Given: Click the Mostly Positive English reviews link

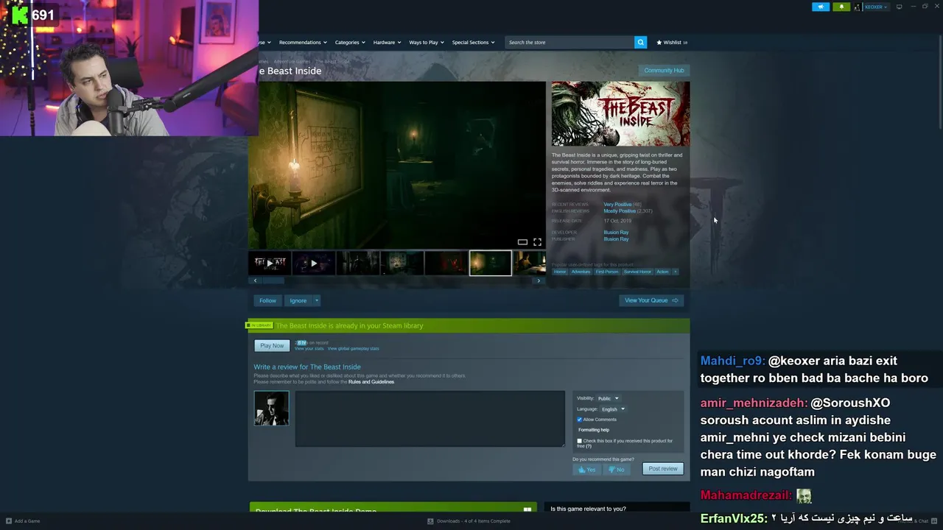Looking at the screenshot, I should 620,211.
